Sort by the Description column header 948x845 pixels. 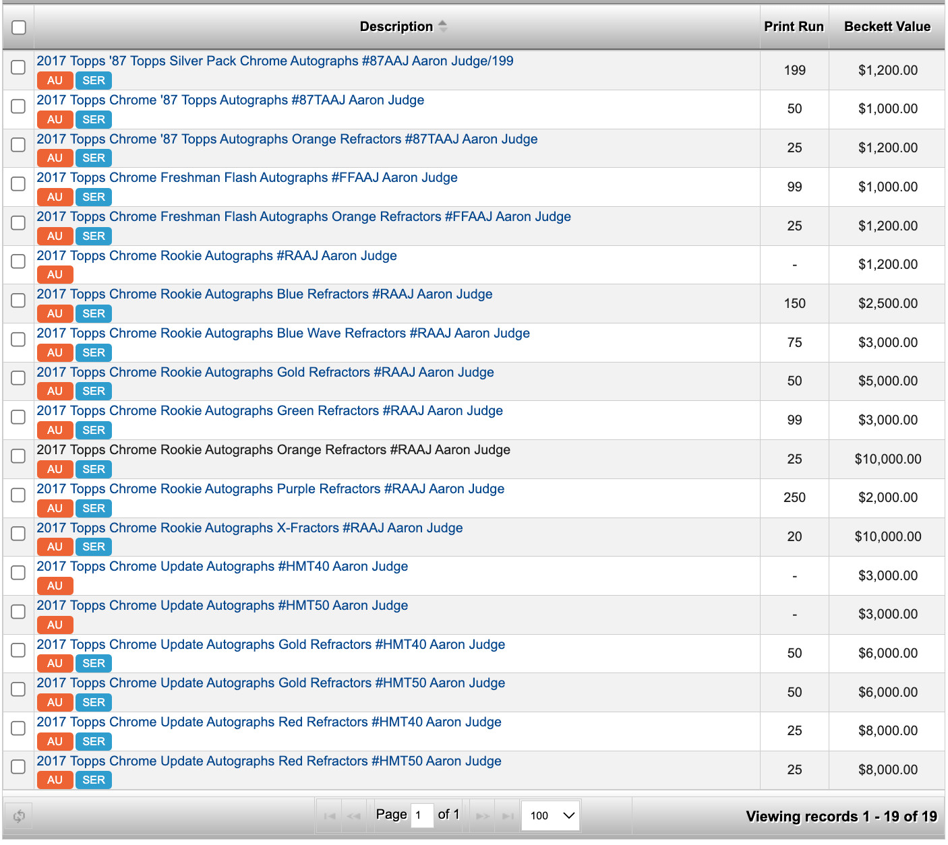(396, 26)
